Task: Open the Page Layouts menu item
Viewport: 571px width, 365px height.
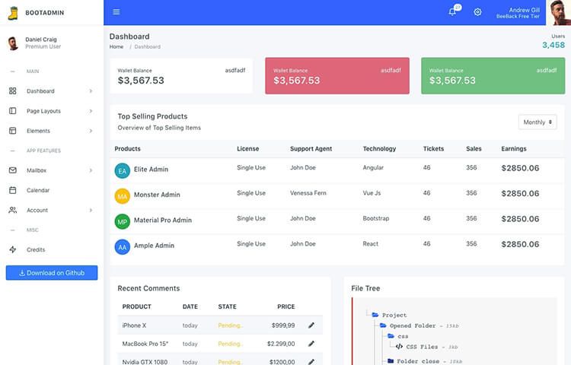Action: 52,111
